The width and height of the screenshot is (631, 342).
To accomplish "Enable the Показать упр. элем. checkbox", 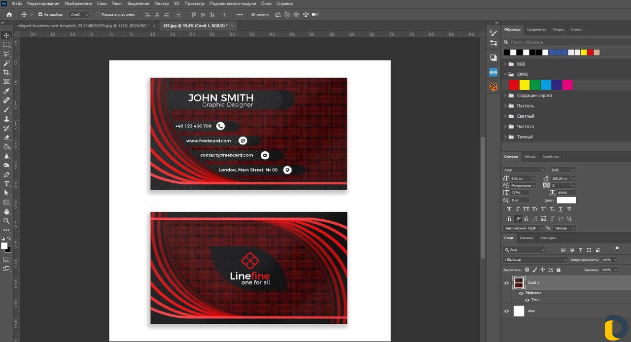I will click(x=98, y=15).
